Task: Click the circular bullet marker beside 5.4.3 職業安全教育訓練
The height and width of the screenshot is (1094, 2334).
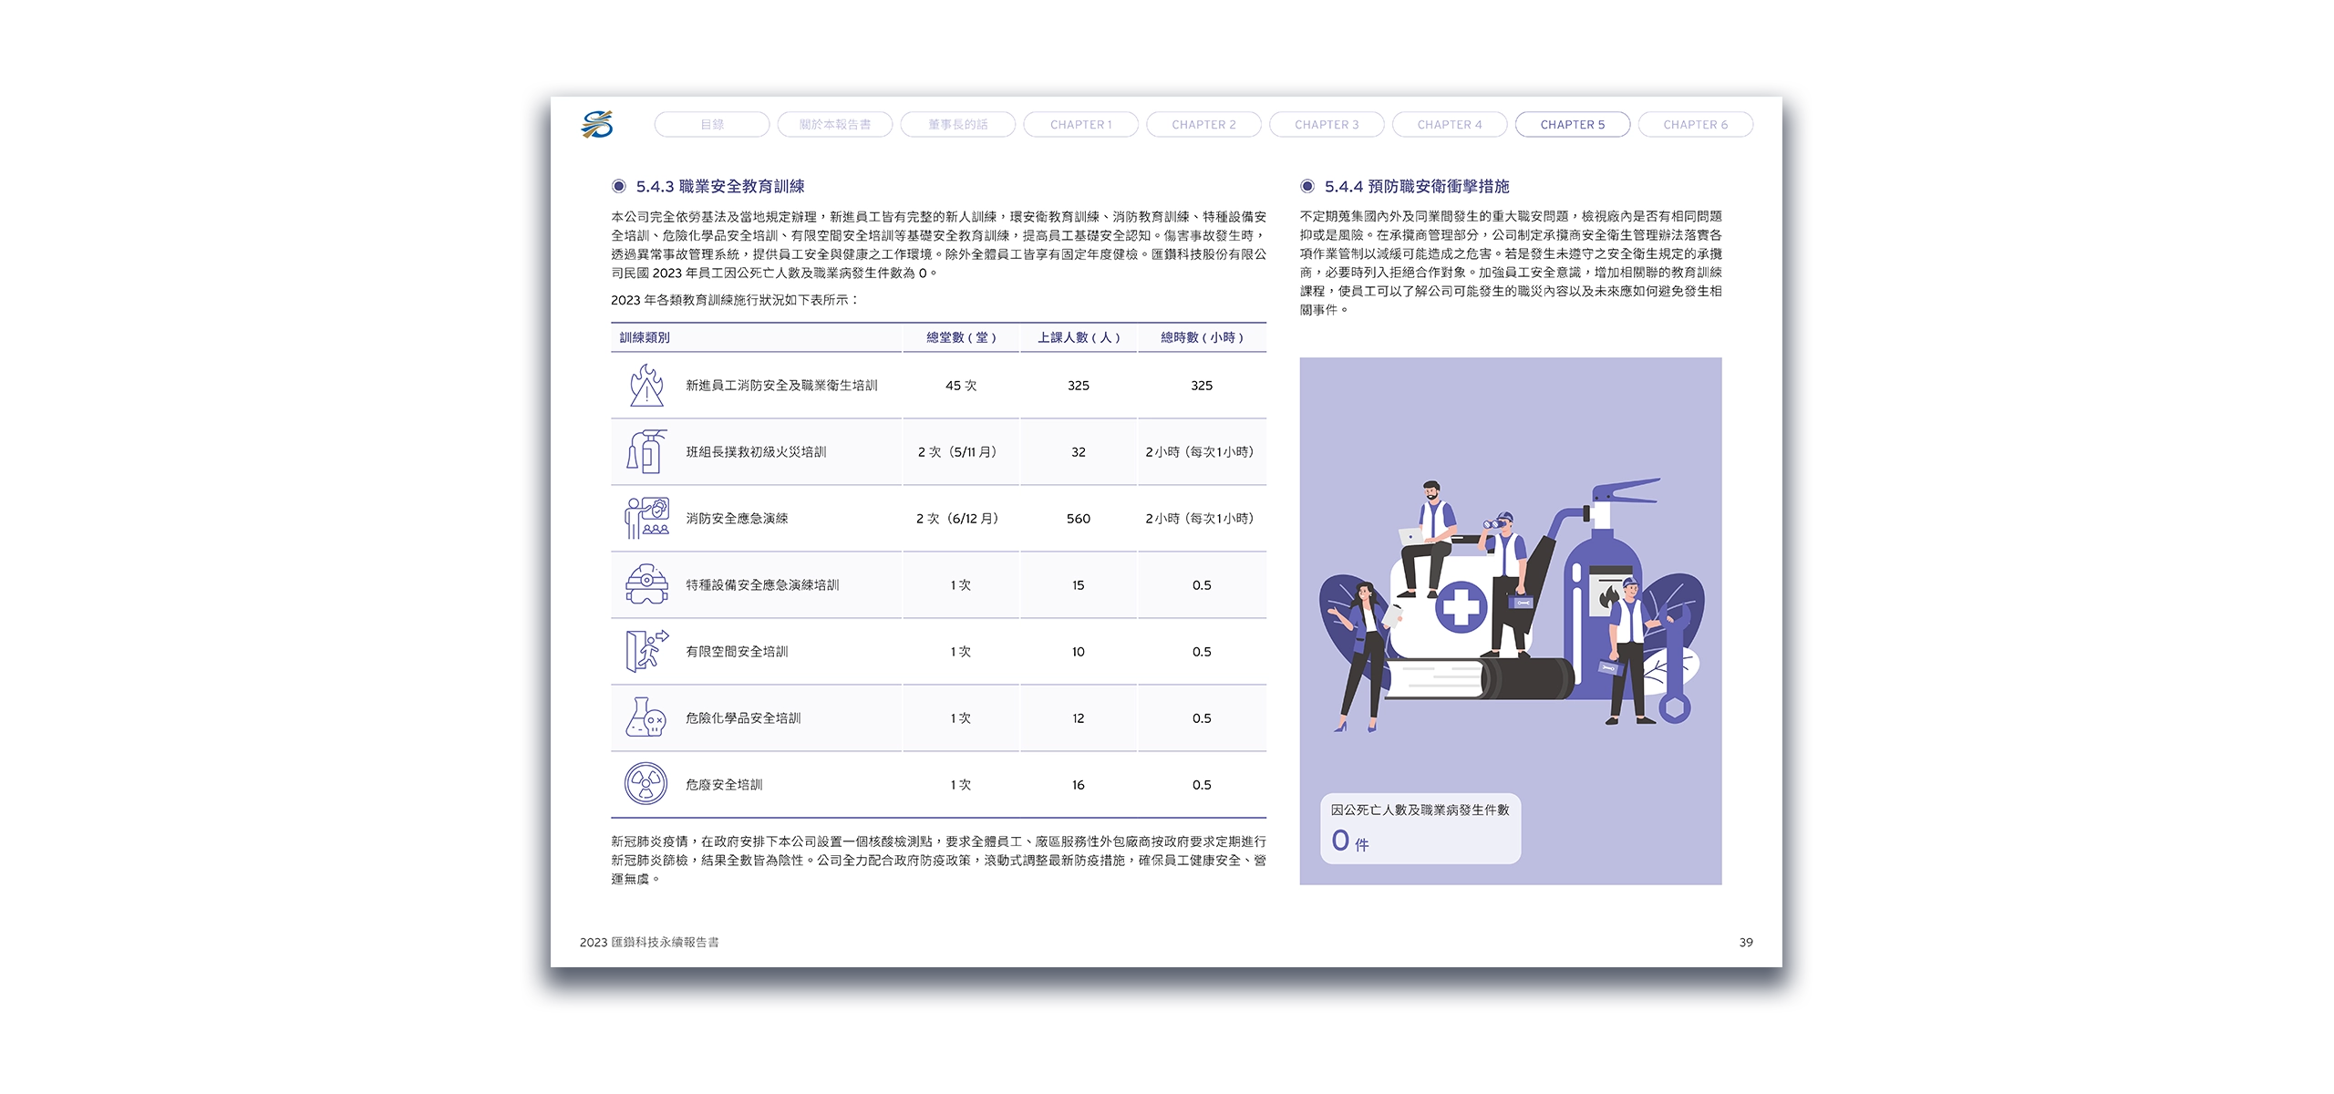Action: [621, 186]
